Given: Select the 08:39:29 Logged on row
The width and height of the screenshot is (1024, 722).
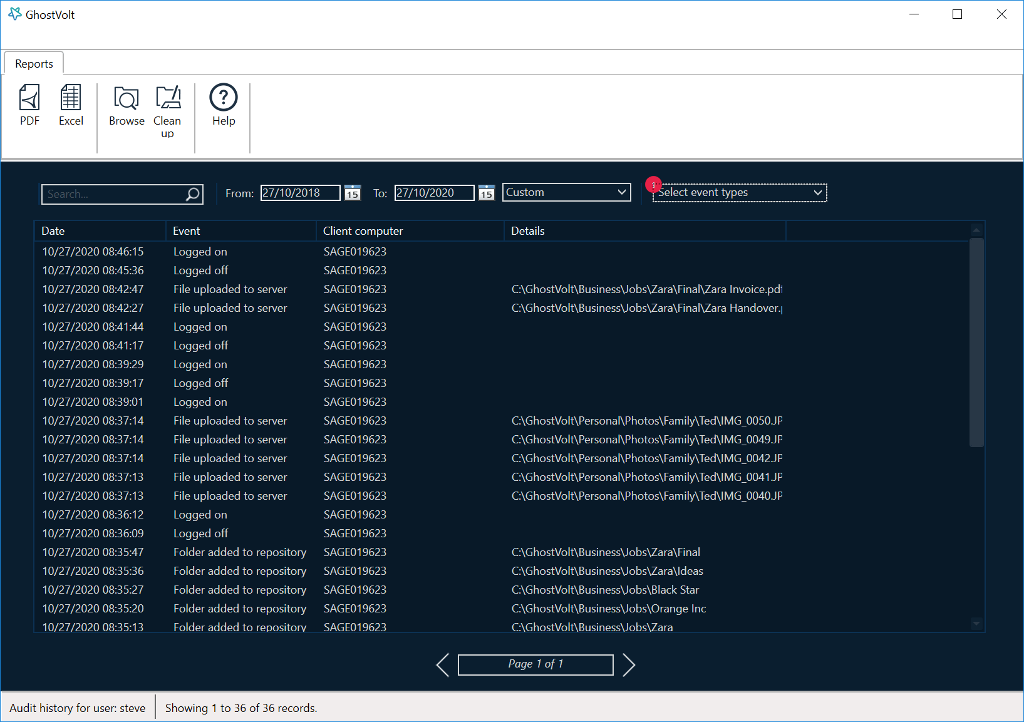Looking at the screenshot, I should 501,364.
